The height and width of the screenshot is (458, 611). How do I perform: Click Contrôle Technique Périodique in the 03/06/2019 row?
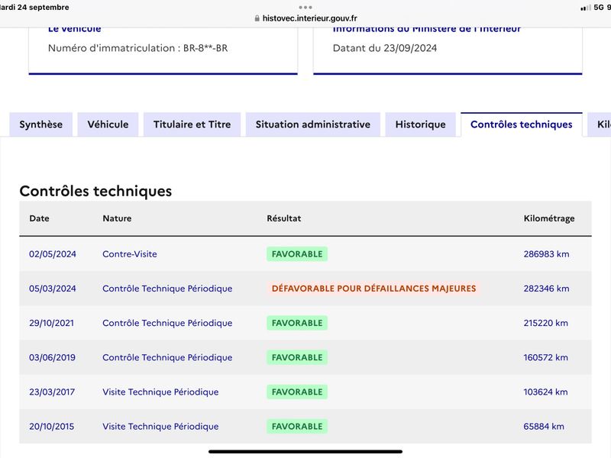pos(167,357)
